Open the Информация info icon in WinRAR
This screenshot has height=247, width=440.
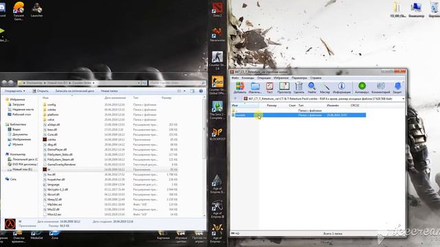[342, 88]
